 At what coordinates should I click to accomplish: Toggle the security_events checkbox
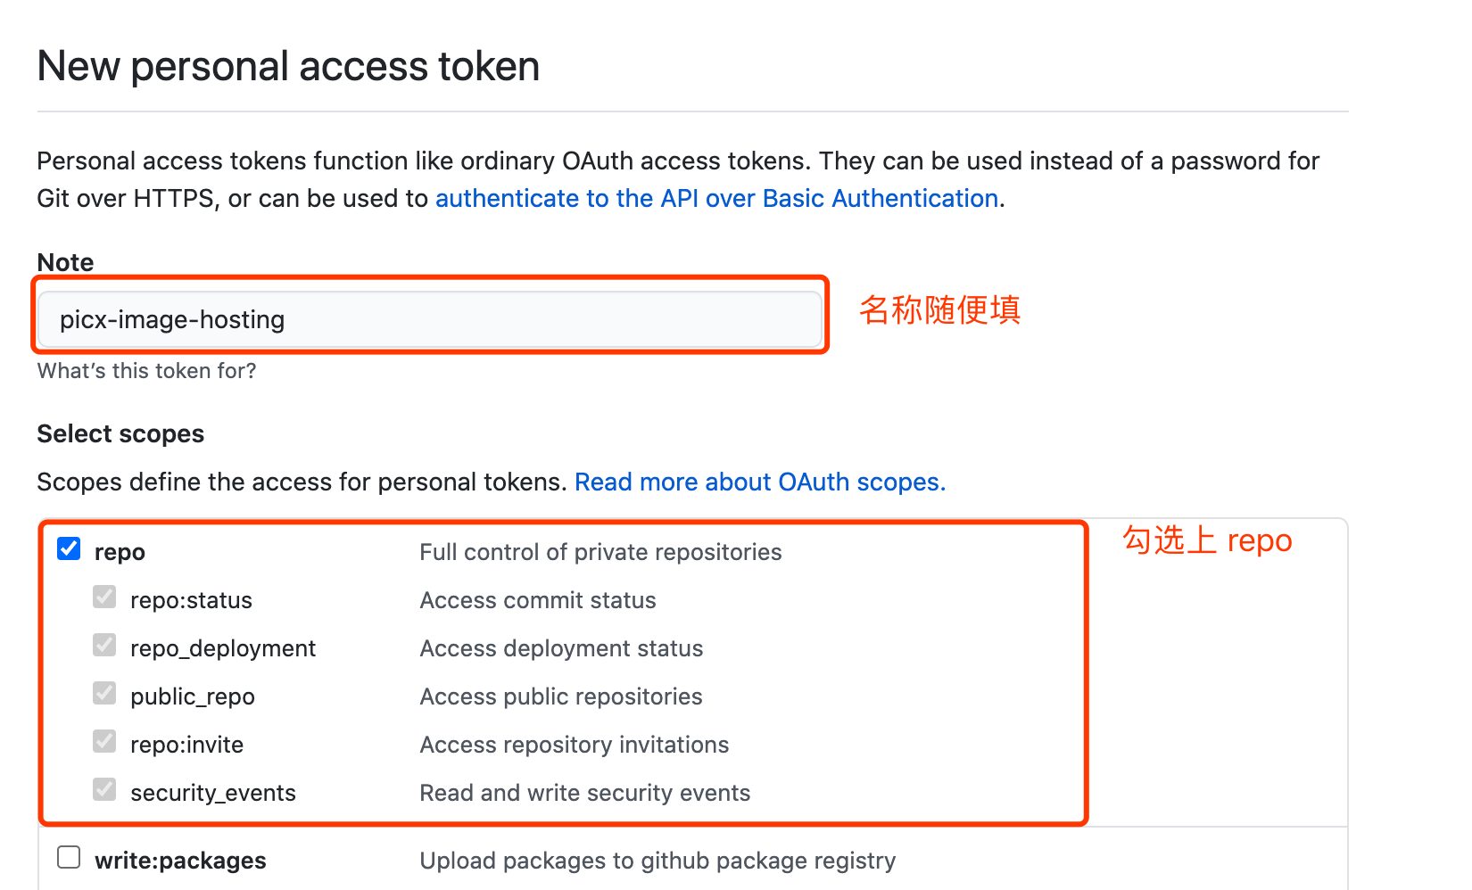point(104,789)
